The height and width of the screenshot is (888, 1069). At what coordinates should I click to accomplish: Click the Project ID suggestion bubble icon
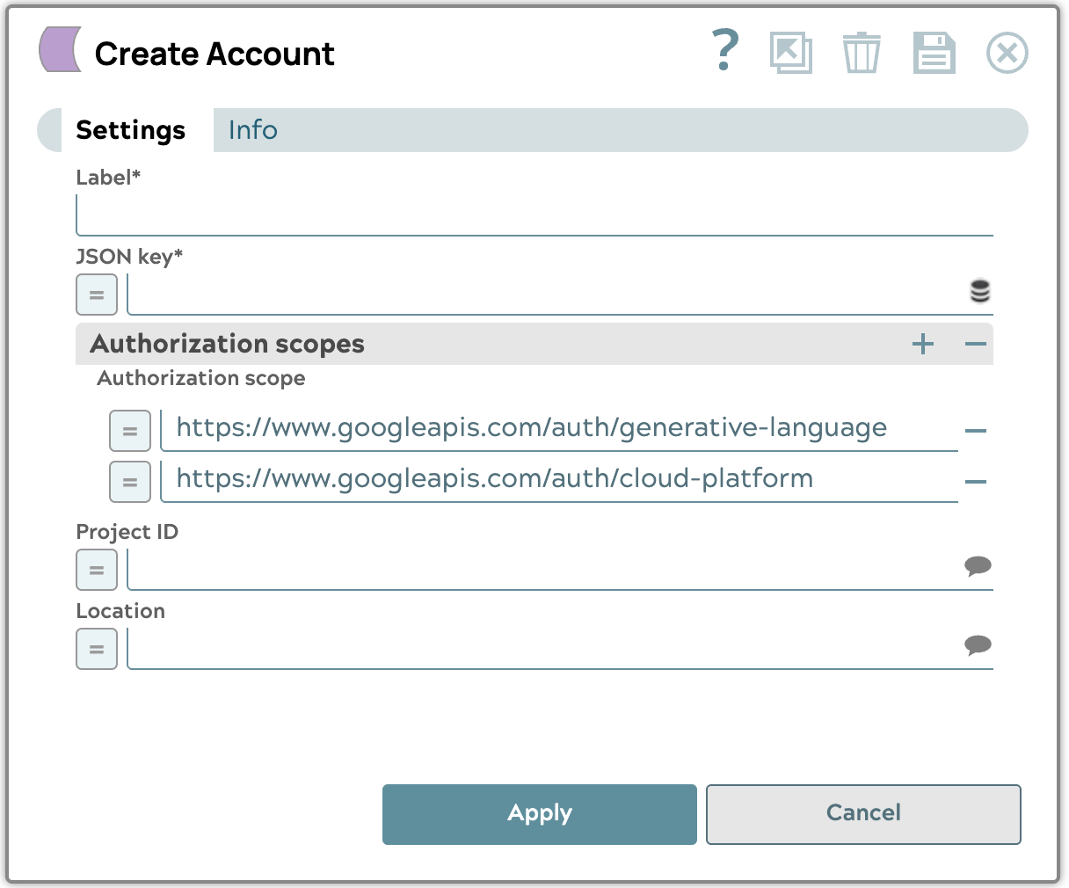[978, 565]
